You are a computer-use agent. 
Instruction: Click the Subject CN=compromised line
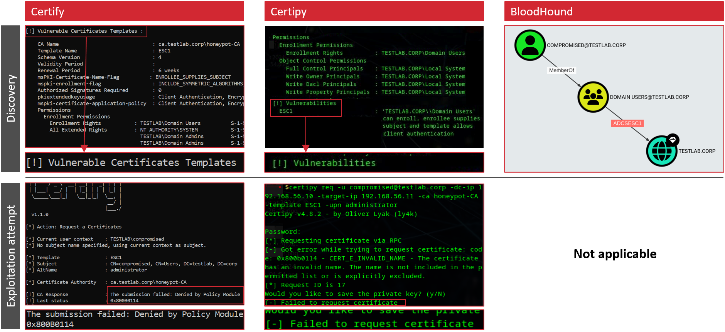click(132, 264)
